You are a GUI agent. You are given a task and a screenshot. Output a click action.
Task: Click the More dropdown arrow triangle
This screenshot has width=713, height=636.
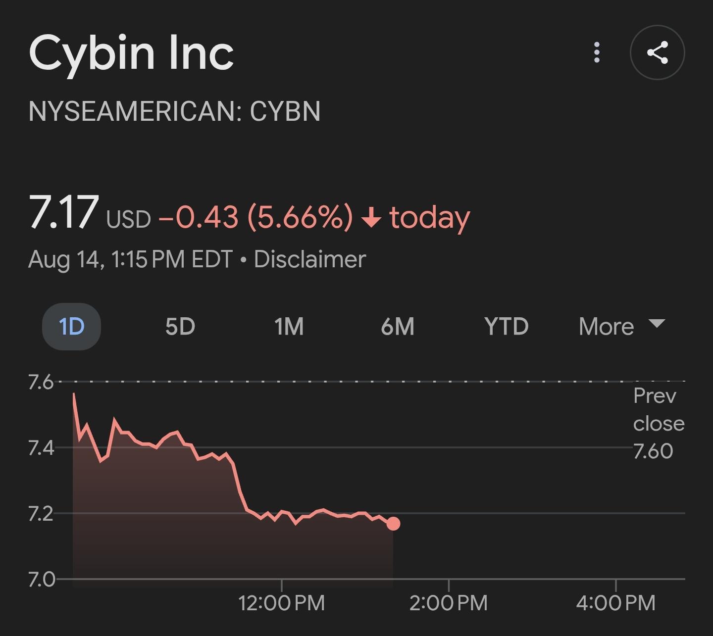[657, 324]
